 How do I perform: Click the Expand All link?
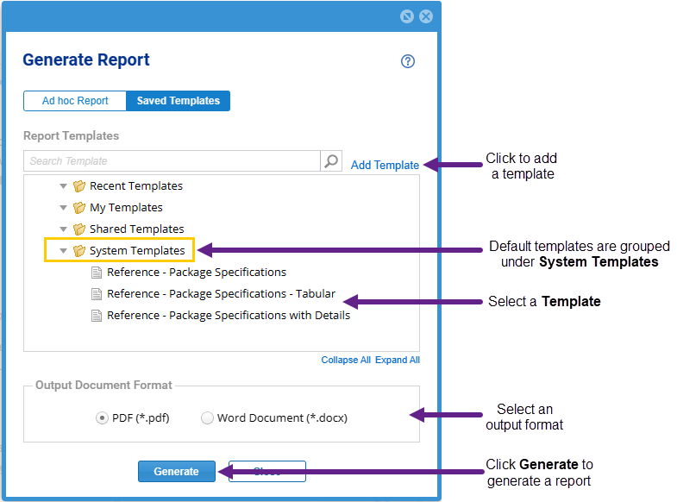pyautogui.click(x=398, y=360)
